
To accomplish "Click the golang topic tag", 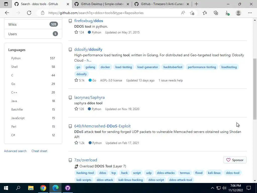I will (x=90, y=67).
